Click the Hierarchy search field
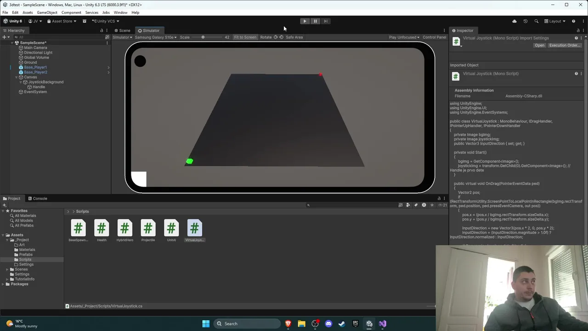Image resolution: width=588 pixels, height=331 pixels. pos(59,37)
